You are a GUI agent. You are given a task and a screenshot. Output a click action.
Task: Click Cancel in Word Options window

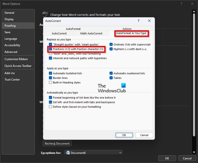click(x=187, y=158)
